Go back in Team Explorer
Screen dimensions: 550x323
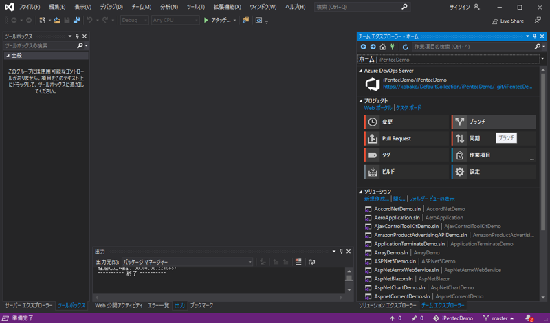[x=364, y=47]
